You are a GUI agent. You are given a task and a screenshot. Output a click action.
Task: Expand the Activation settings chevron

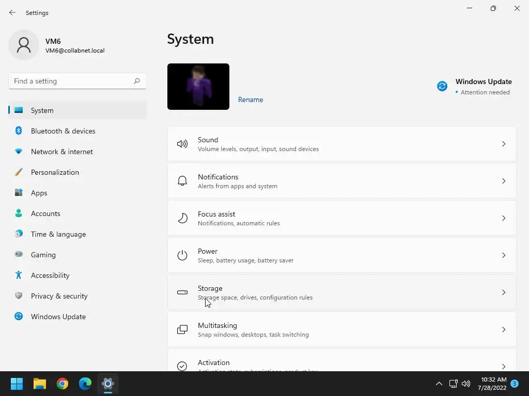(503, 367)
